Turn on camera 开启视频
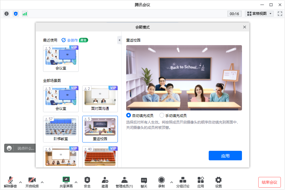The height and width of the screenshot is (190, 285). click(32, 182)
